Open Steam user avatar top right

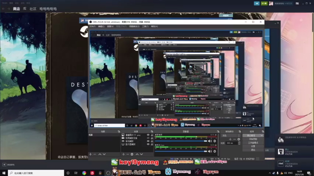[271, 3]
